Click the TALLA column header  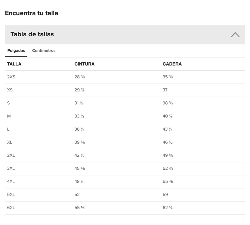(14, 64)
